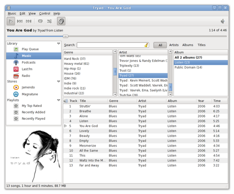Viewport: 234px width, 194px height.
Task: Collapse the Library section
Action: [58, 43]
